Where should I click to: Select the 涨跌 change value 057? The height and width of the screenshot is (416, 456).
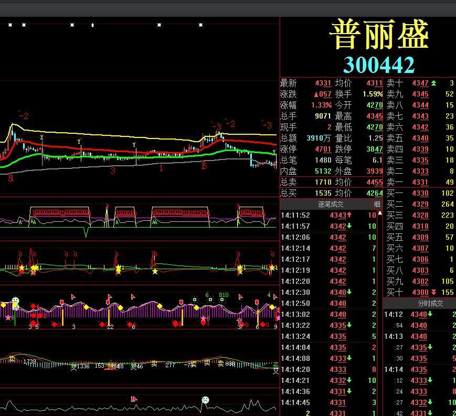[323, 94]
